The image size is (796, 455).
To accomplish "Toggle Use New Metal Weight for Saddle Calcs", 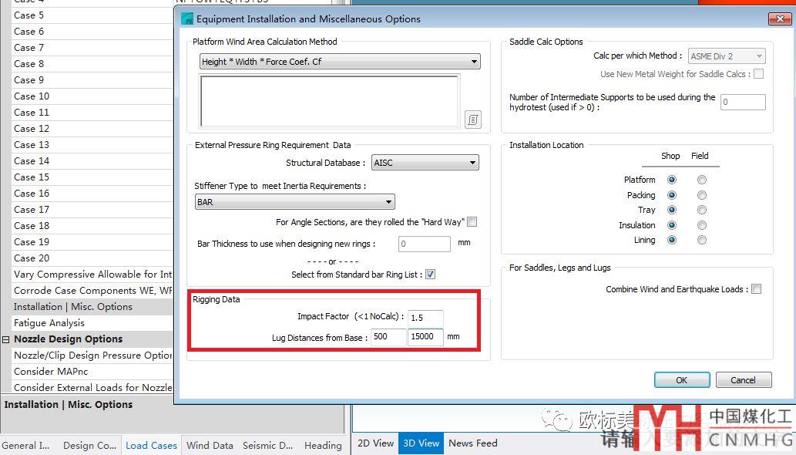I will click(x=758, y=73).
